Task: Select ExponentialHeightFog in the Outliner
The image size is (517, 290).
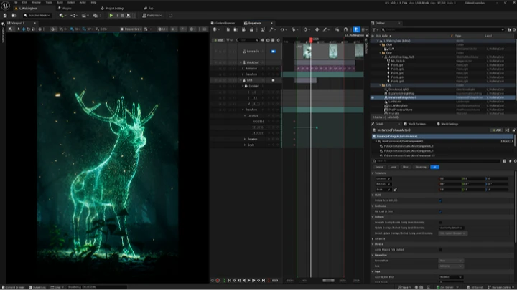Action: coord(401,93)
